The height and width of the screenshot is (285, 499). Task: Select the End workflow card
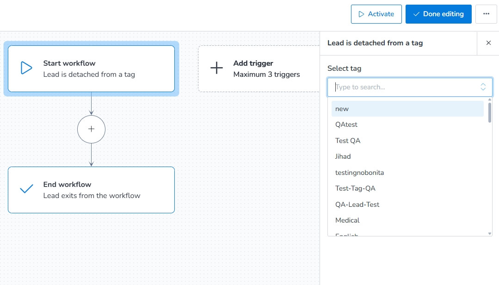[x=91, y=190]
